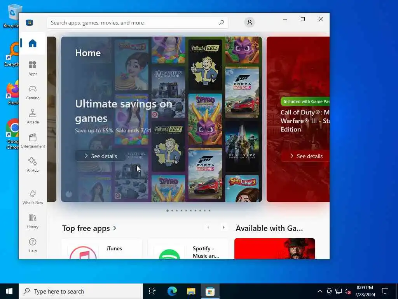
Task: Open the Spotify app card
Action: 188,249
